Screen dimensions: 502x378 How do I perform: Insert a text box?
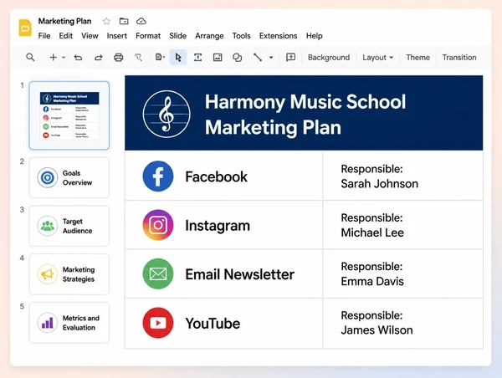pos(197,58)
